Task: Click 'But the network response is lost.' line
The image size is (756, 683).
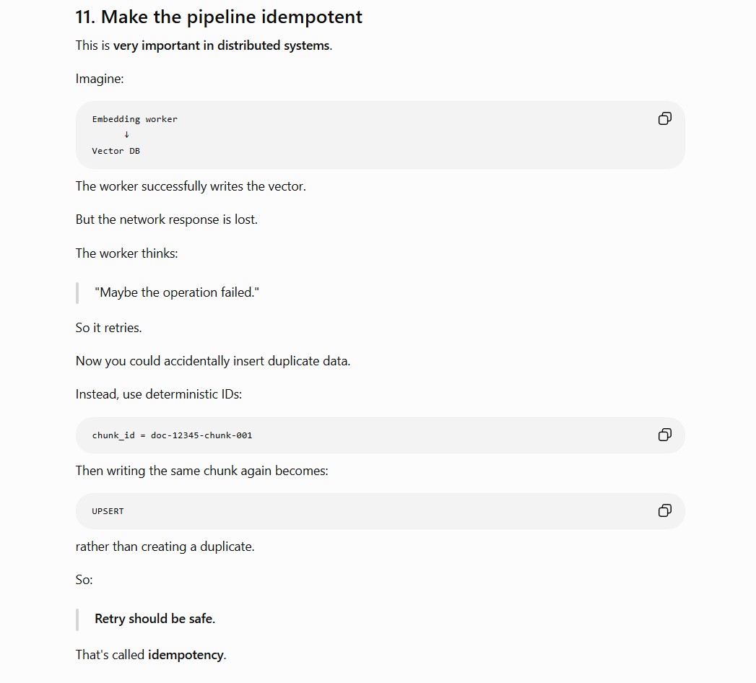Action: 166,219
